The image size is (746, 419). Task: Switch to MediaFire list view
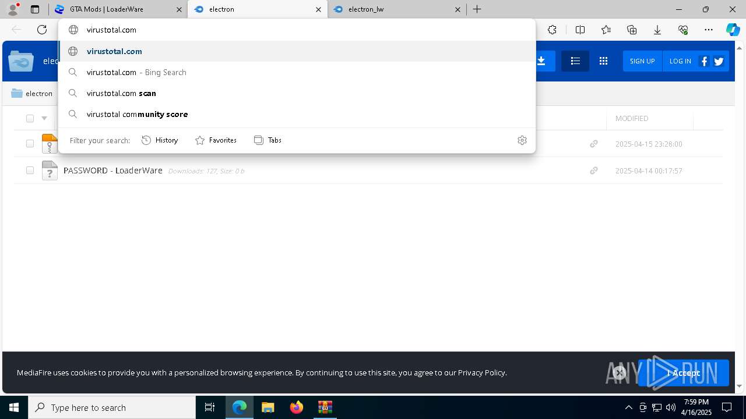coord(575,61)
